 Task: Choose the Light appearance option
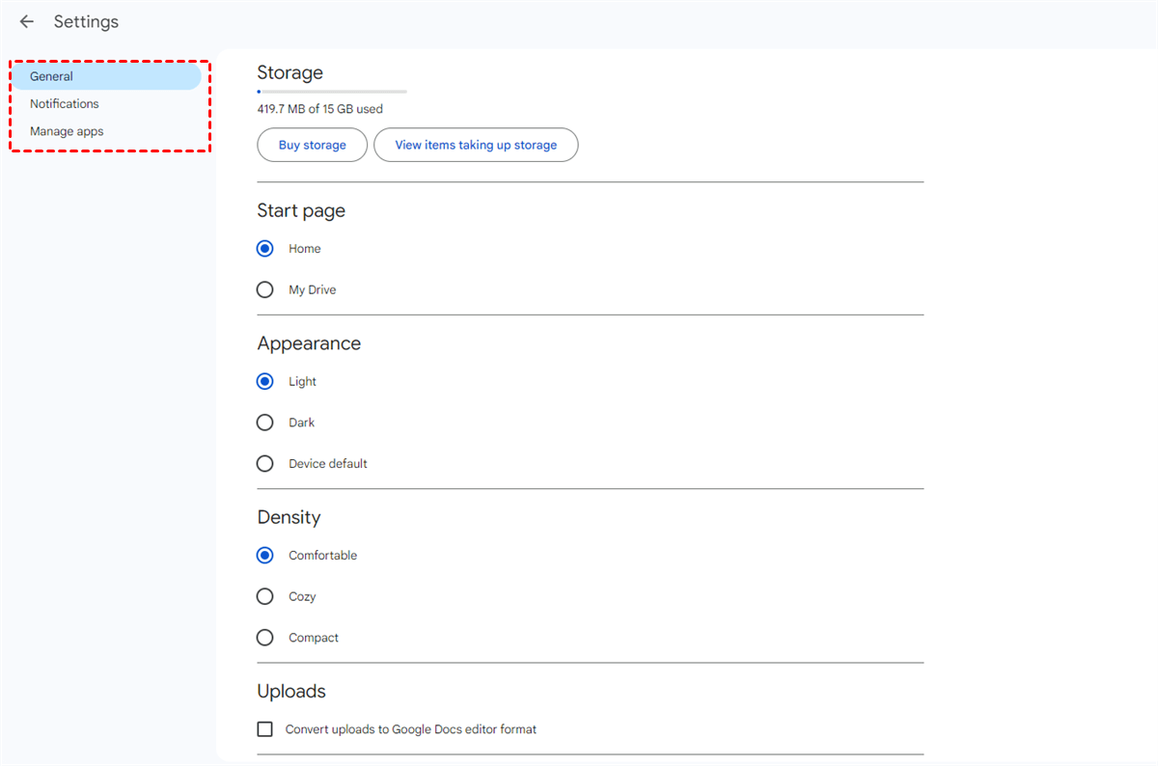point(265,382)
